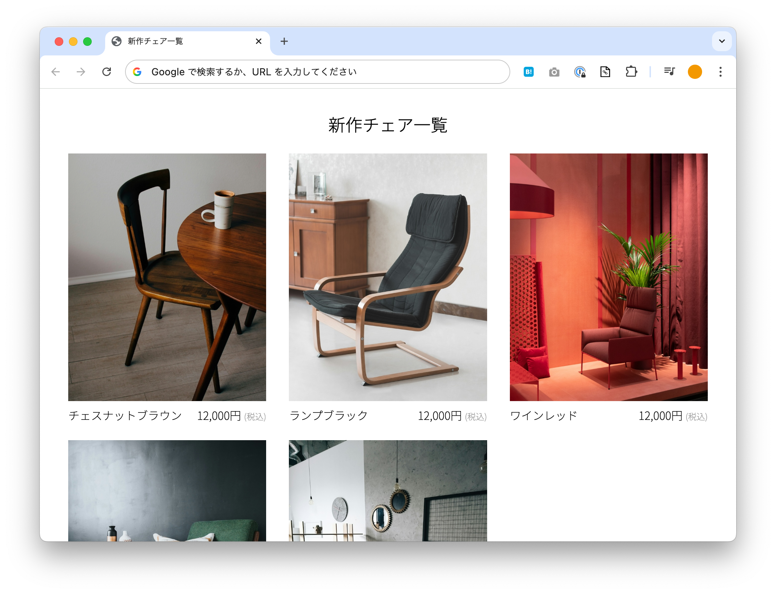Click the browser forward arrow
Image resolution: width=776 pixels, height=594 pixels.
[81, 72]
